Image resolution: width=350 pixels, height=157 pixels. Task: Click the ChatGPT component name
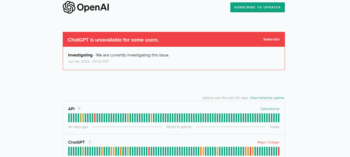tap(76, 142)
